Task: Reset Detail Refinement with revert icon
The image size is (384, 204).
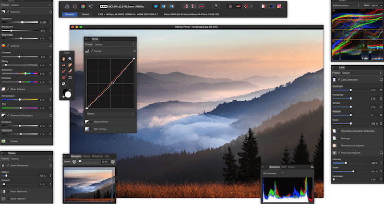Action: (x=50, y=165)
